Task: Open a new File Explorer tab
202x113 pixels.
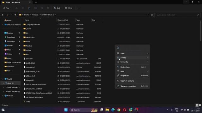Action: (36, 2)
